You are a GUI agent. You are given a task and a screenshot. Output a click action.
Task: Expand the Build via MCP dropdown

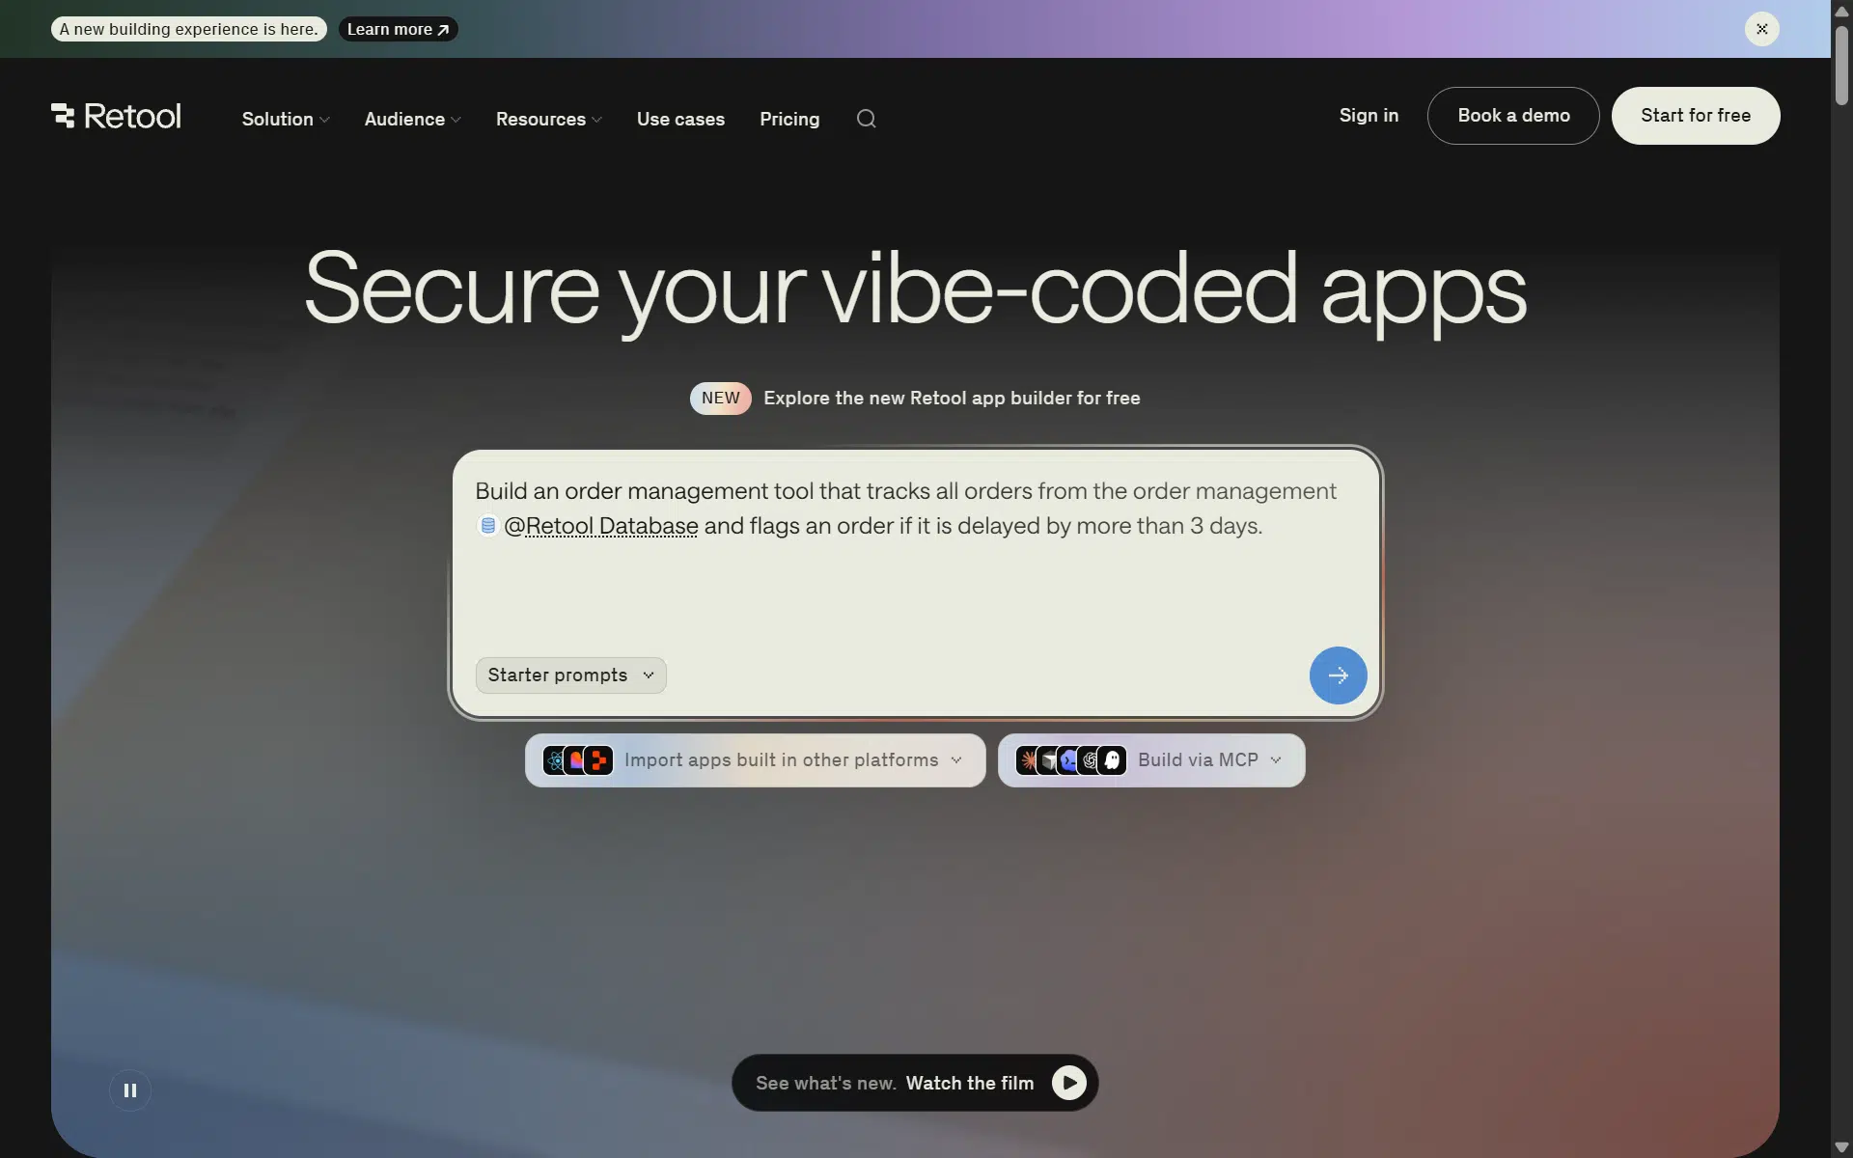(1151, 760)
